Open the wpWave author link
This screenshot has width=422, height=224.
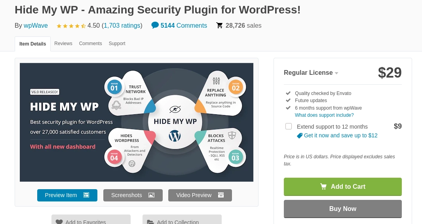(36, 26)
